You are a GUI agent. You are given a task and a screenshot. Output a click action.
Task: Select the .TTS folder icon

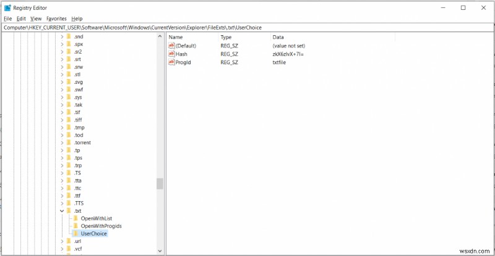coord(69,203)
